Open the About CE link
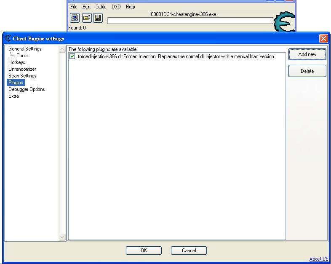331x264 pixels. (x=319, y=259)
